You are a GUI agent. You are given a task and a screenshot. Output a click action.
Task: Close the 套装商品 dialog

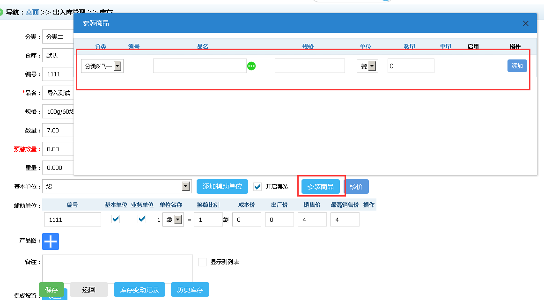[525, 23]
